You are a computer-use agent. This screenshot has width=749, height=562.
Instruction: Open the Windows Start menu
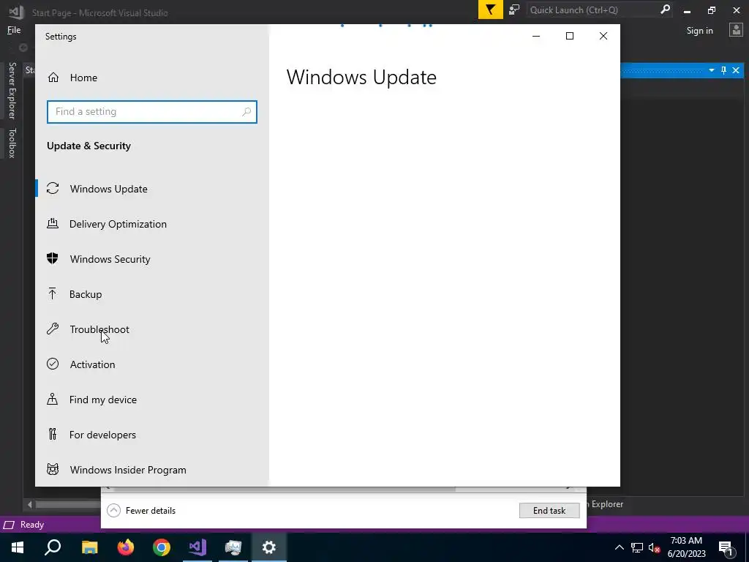[x=18, y=547]
